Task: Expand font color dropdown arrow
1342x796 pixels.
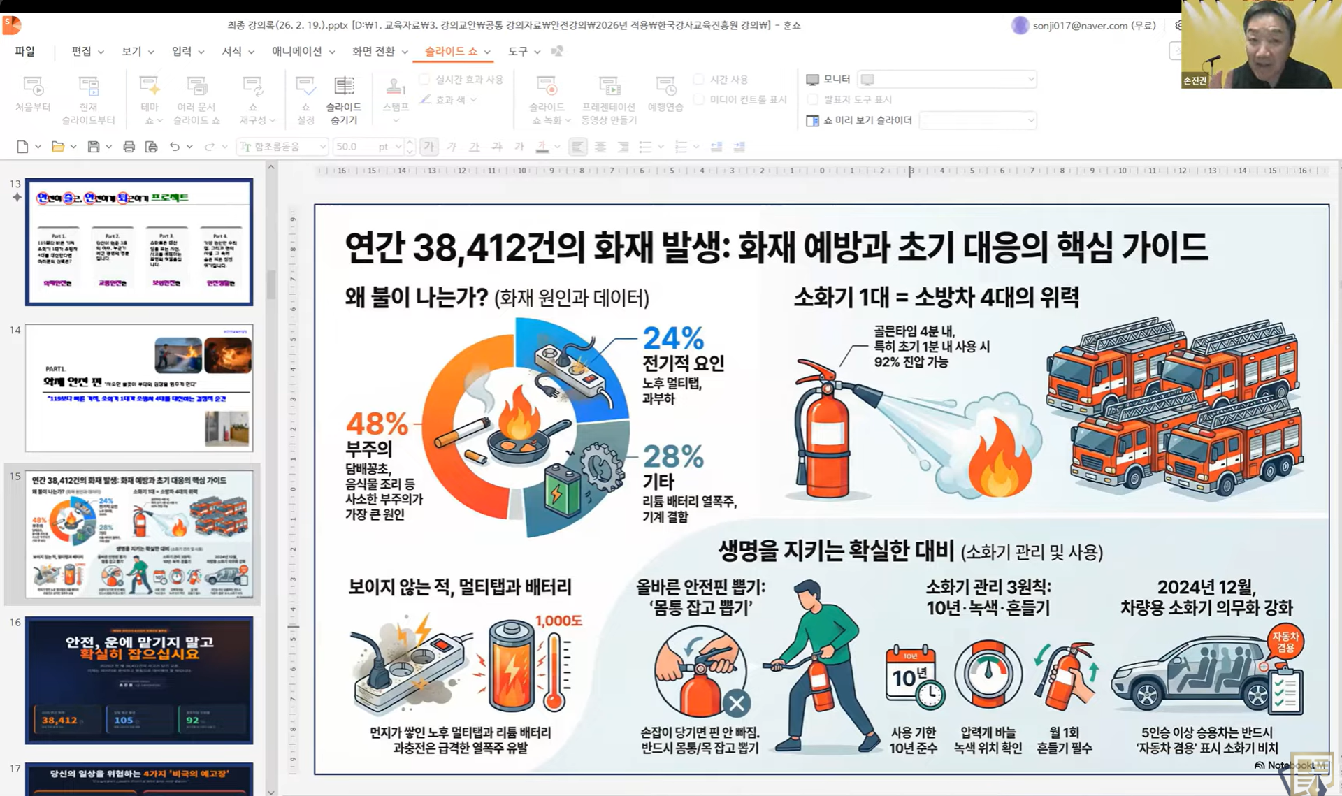Action: pyautogui.click(x=557, y=147)
